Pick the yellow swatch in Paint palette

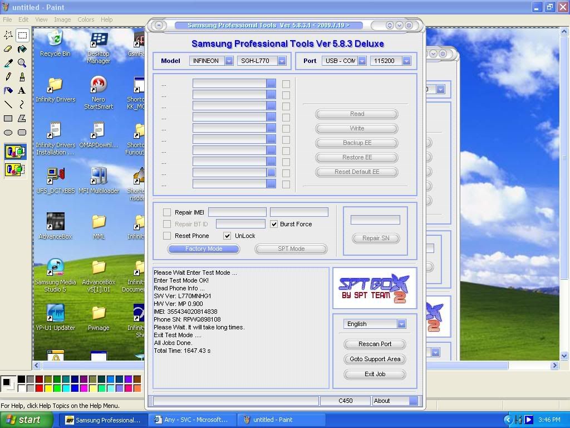pyautogui.click(x=48, y=388)
